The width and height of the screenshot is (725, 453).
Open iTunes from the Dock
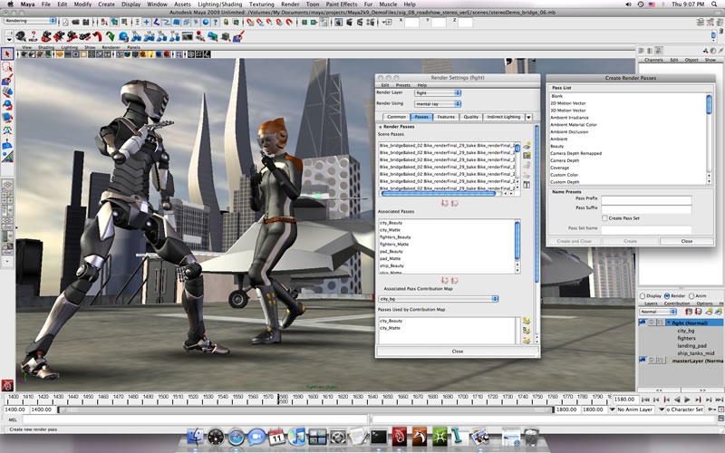296,437
